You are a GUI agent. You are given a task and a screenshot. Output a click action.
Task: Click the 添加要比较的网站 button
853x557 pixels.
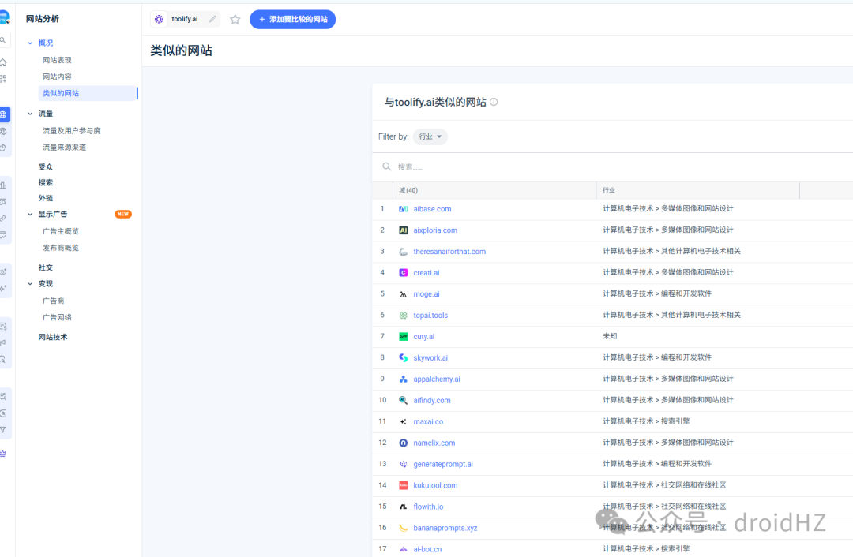[293, 20]
